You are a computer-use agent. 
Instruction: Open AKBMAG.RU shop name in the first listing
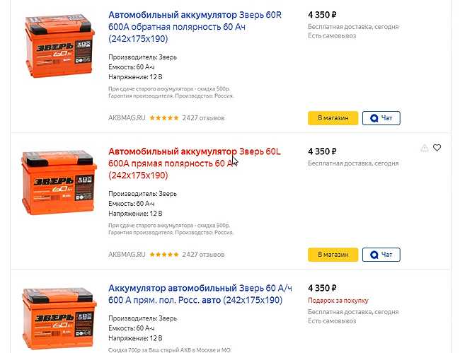click(127, 118)
